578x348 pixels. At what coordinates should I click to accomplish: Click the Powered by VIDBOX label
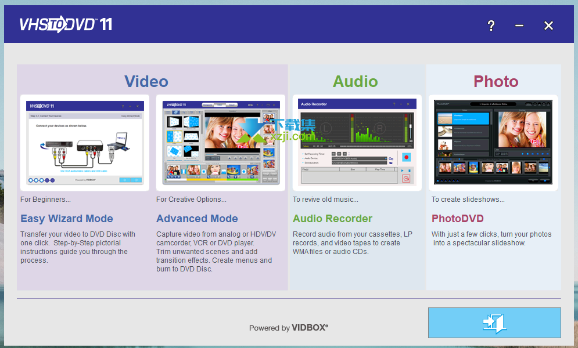click(289, 328)
